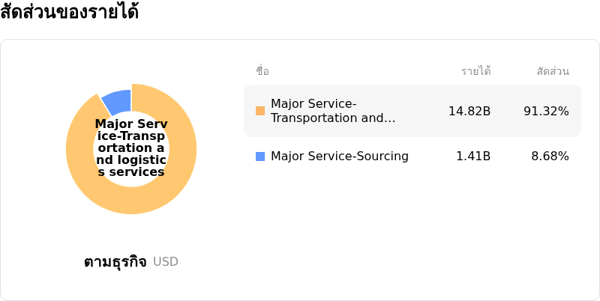Image resolution: width=600 pixels, height=301 pixels.
Task: Click the orange legend square beside Transportation
Action: pyautogui.click(x=260, y=111)
